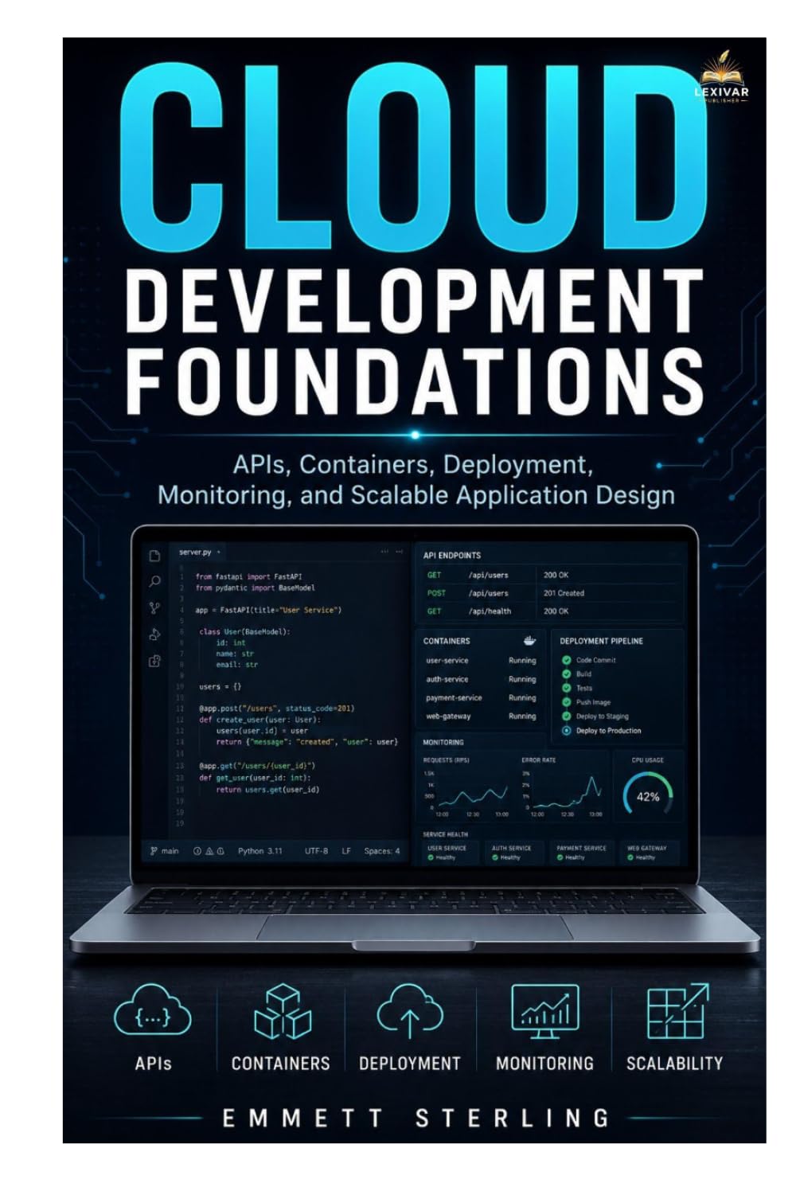796x1187 pixels.
Task: Change the UTF-8 encoding in status bar
Action: pos(316,851)
